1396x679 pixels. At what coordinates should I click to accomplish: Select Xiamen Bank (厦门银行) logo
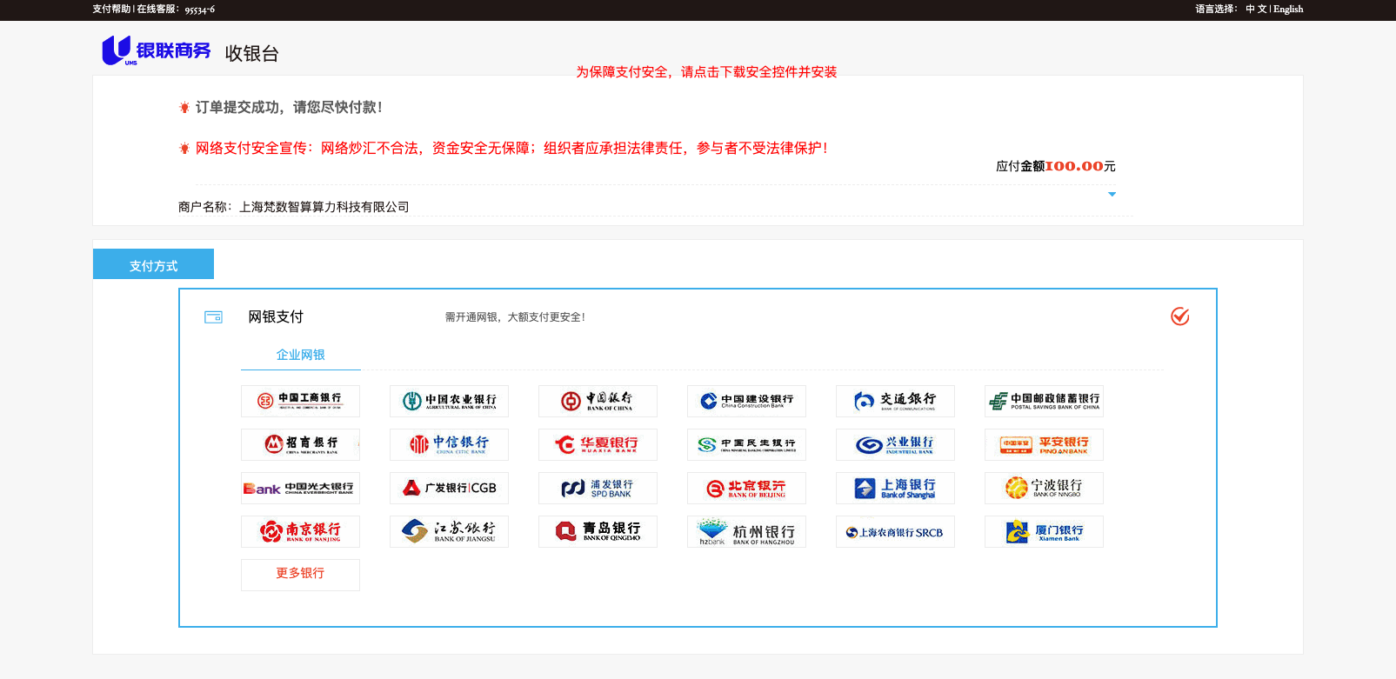[x=1044, y=531]
